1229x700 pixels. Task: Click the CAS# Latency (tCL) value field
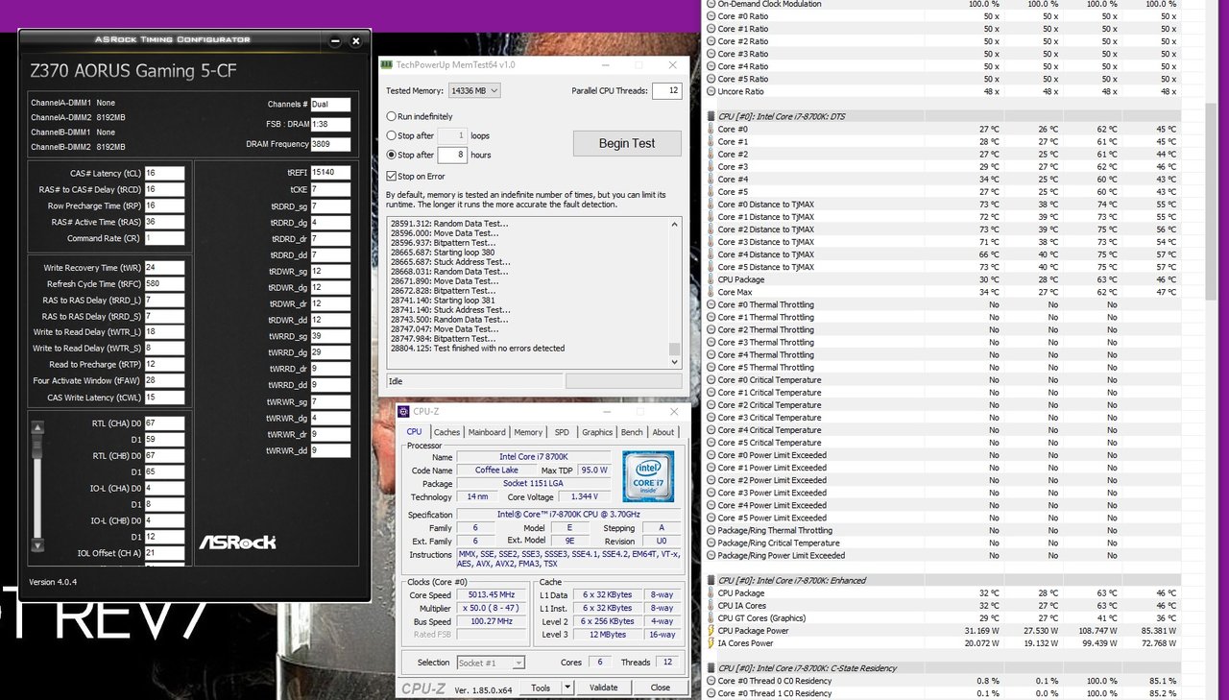(164, 173)
